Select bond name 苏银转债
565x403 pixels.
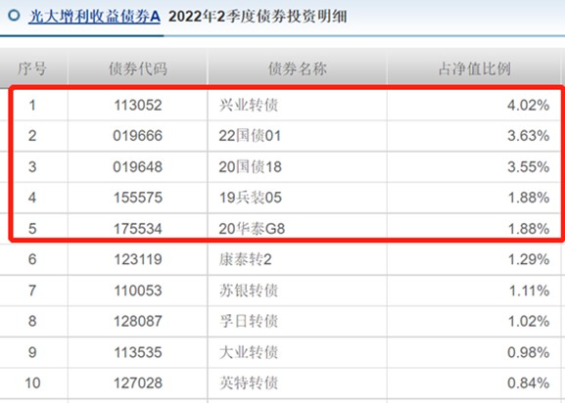249,291
